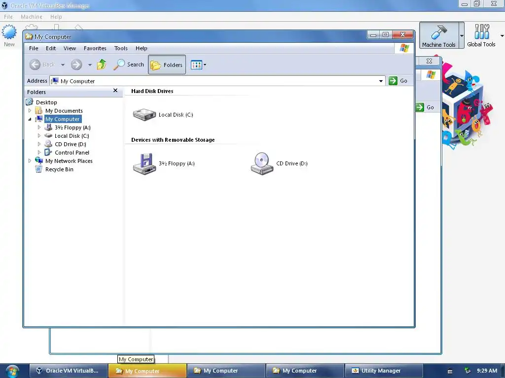Click the Windows flag logo in menu bar

404,48
